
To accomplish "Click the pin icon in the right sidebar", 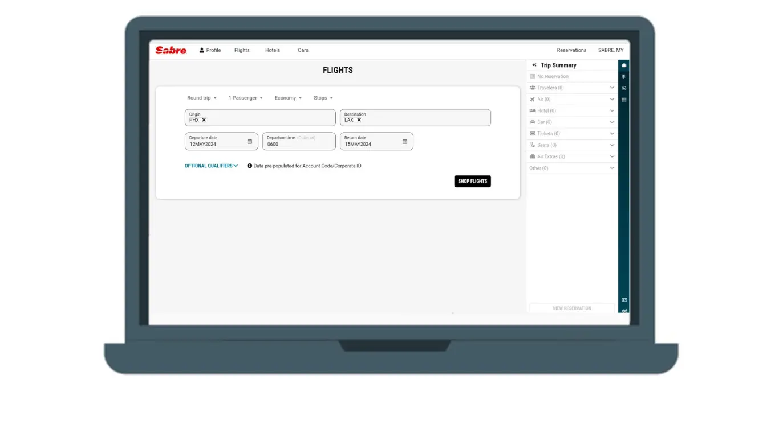I will pyautogui.click(x=624, y=77).
